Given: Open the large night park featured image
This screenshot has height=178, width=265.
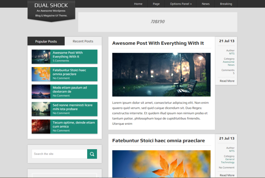Looking at the screenshot, I should pyautogui.click(x=161, y=74).
